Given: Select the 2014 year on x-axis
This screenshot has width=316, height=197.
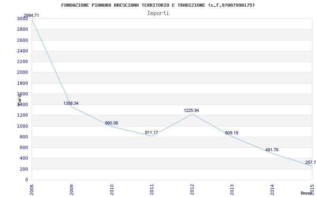Looking at the screenshot, I should 272,189.
